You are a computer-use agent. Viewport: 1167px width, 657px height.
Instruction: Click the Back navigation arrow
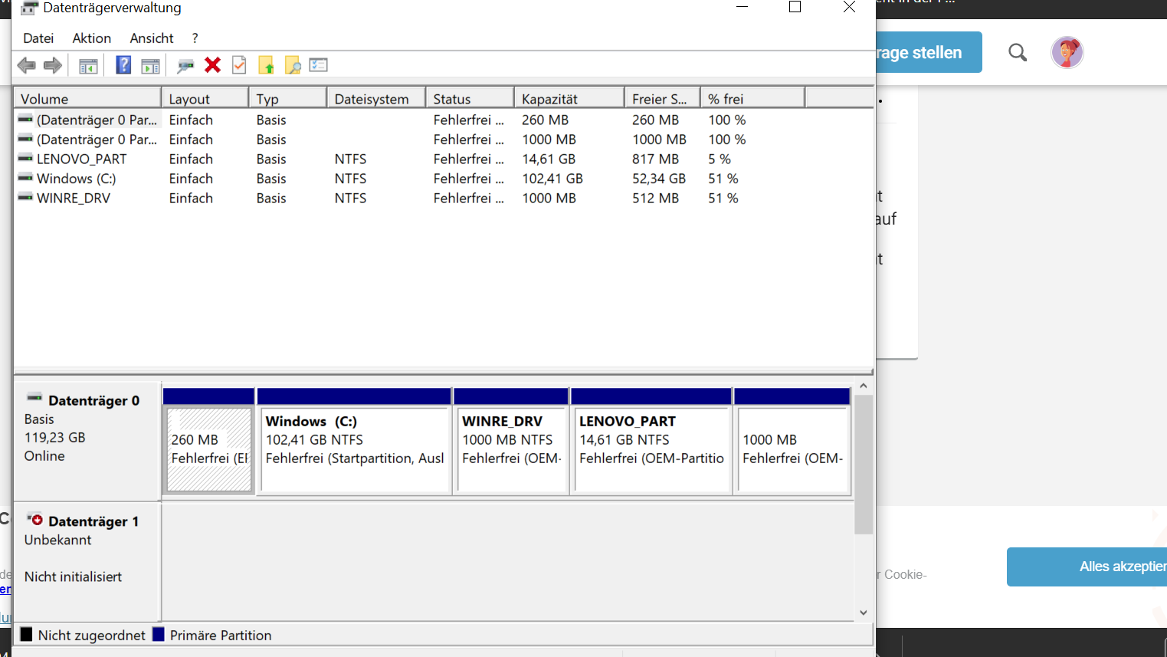[26, 65]
